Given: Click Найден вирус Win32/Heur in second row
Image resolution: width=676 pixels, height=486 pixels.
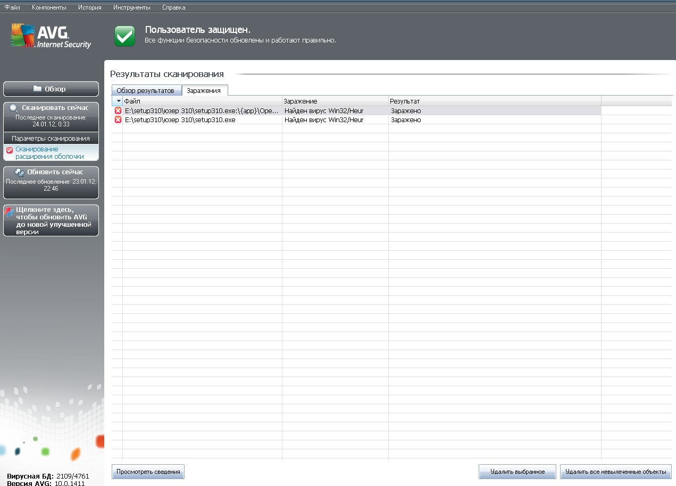Looking at the screenshot, I should point(324,120).
